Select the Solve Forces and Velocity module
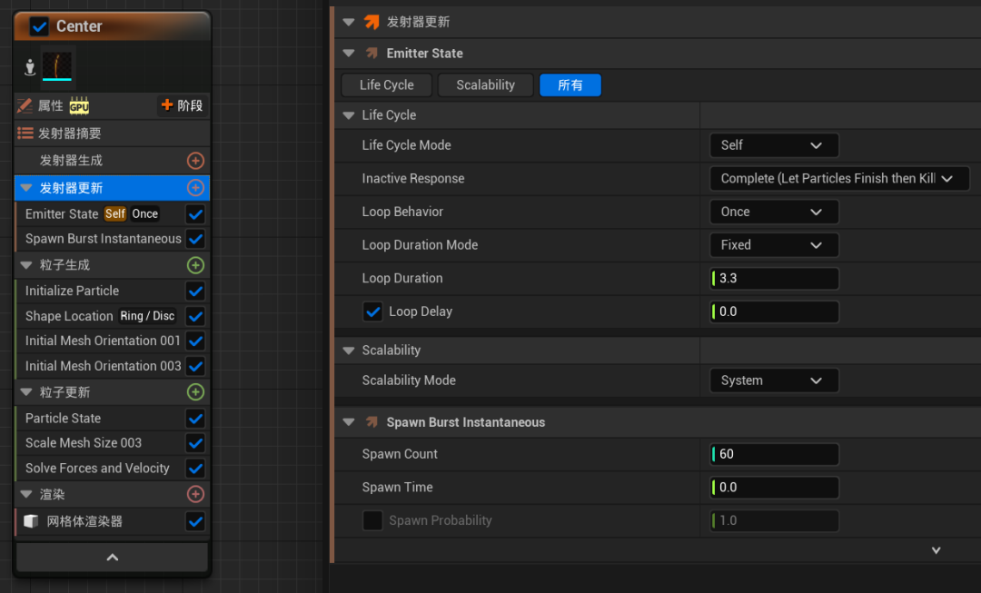The image size is (981, 593). pos(112,468)
